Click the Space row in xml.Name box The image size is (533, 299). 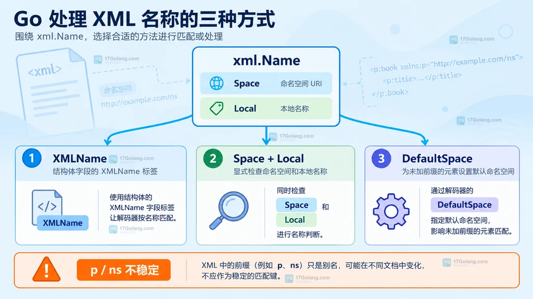point(266,84)
